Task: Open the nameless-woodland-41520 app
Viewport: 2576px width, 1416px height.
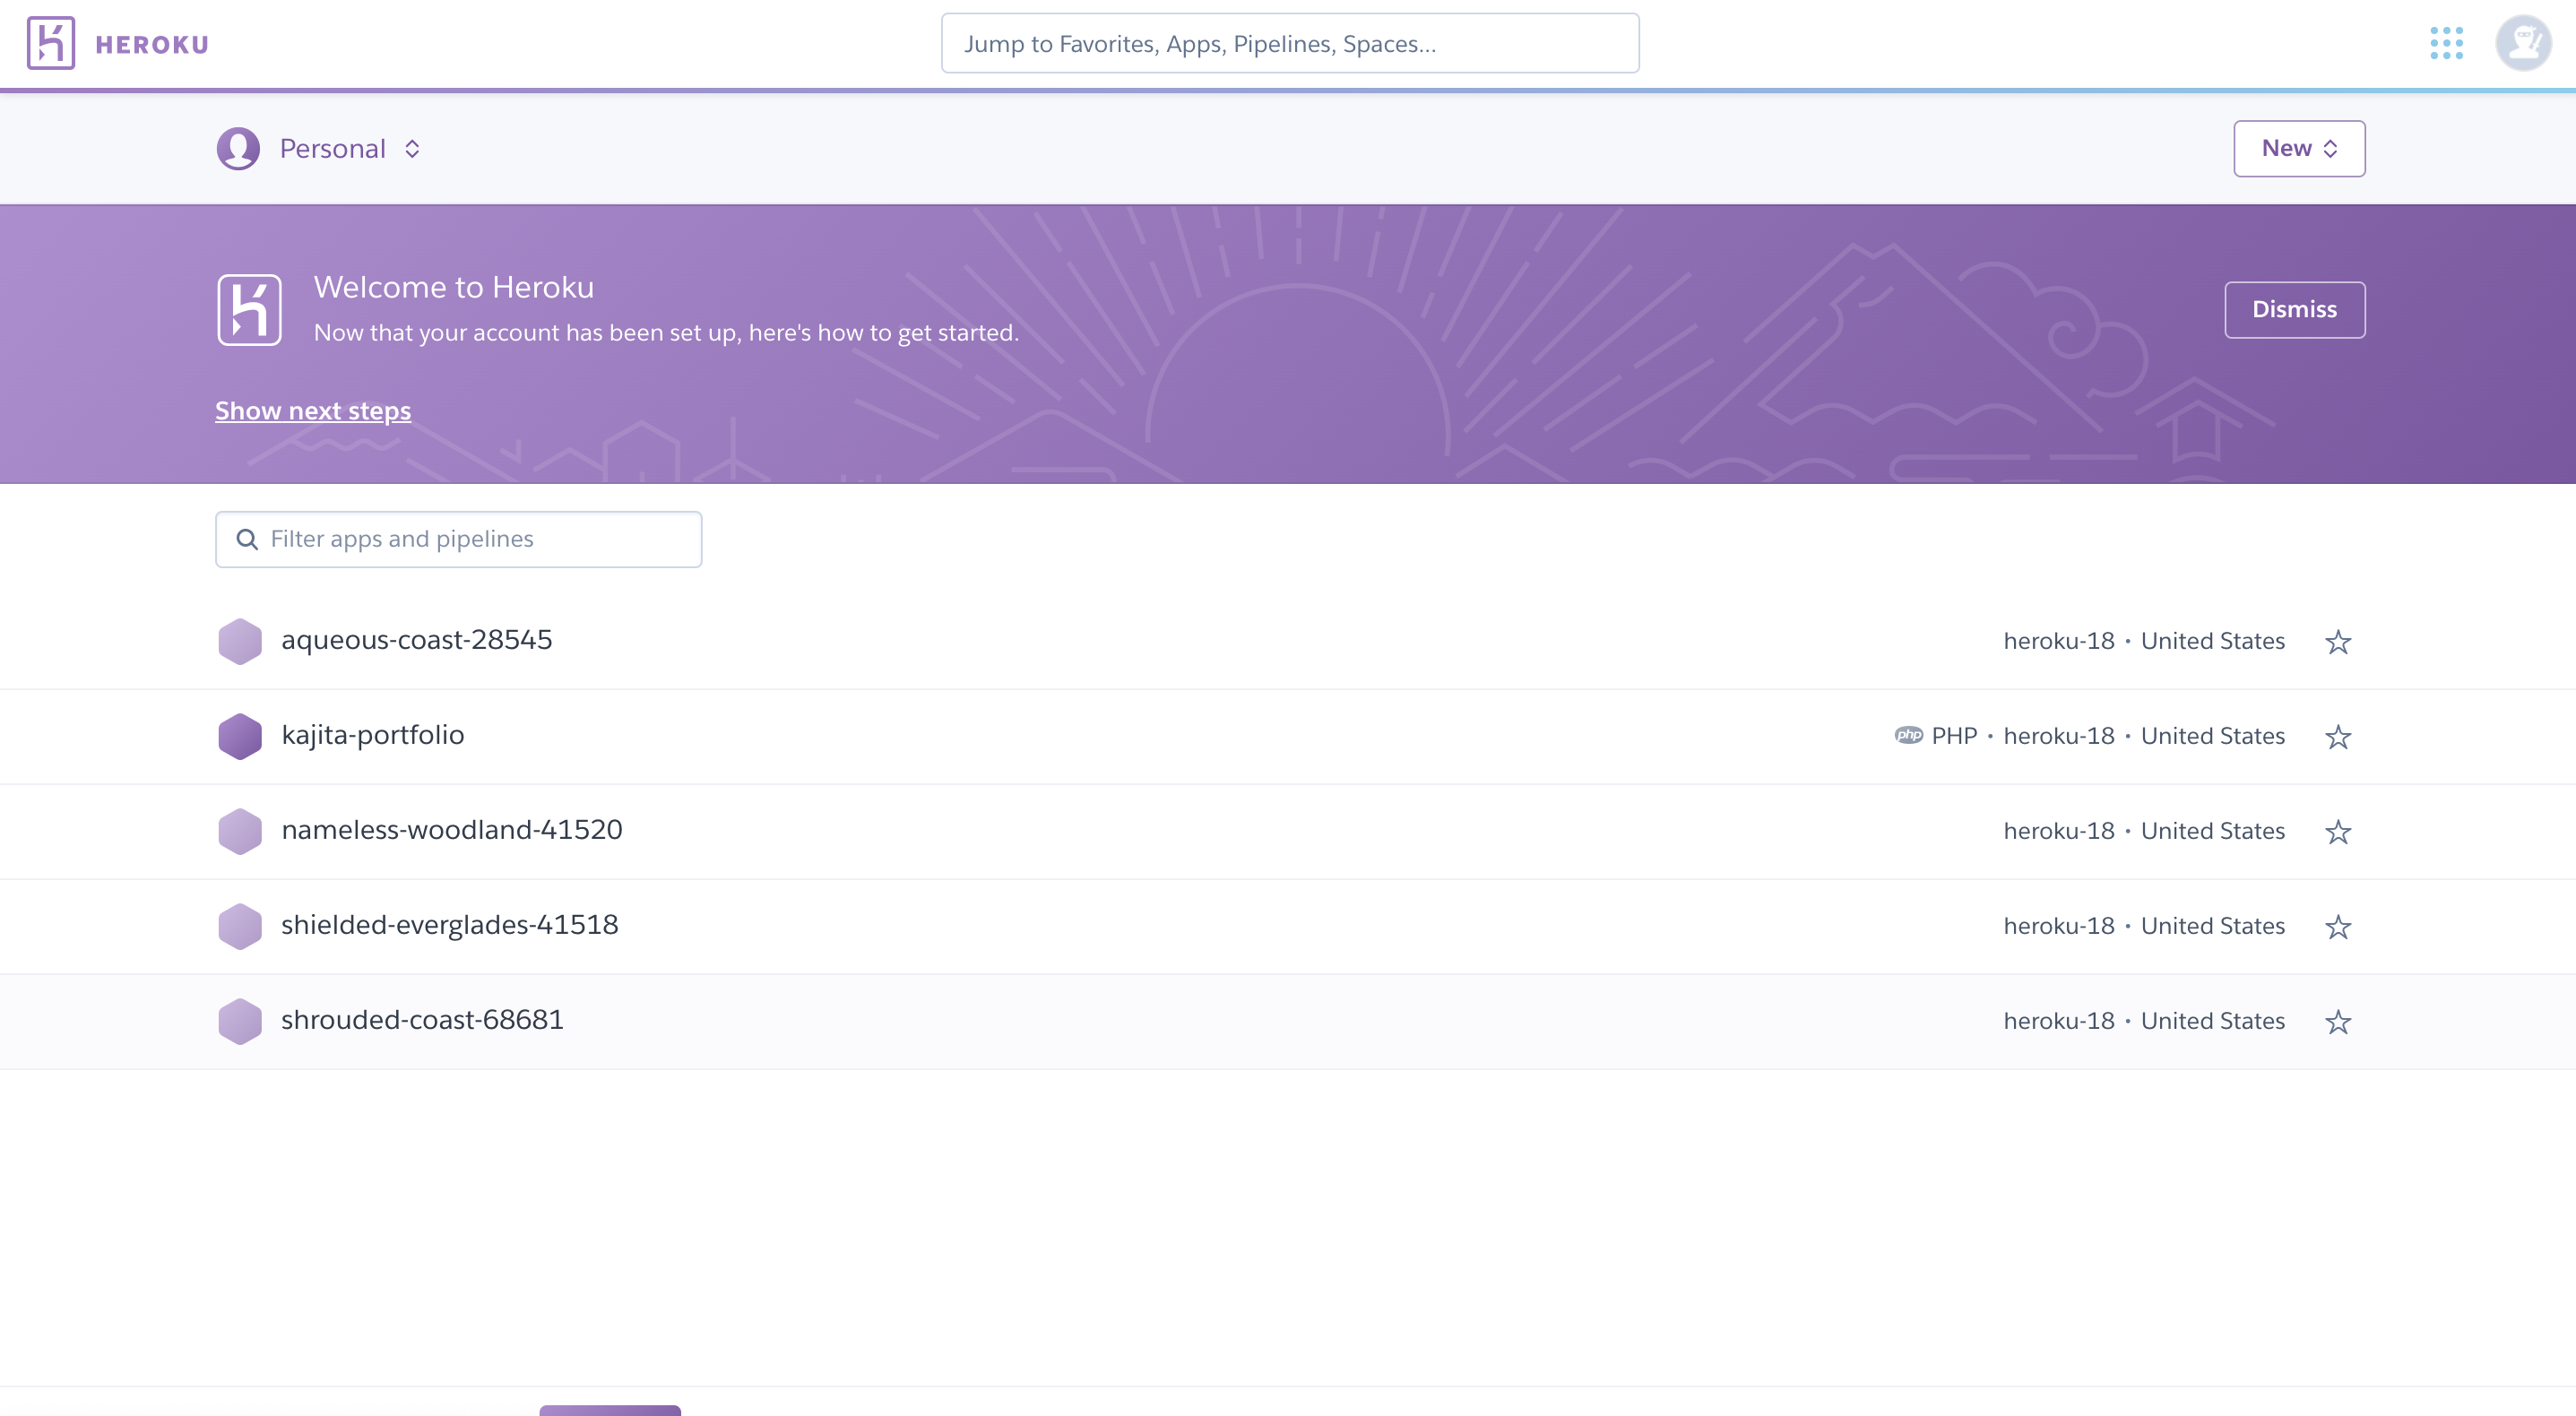Action: 451,830
